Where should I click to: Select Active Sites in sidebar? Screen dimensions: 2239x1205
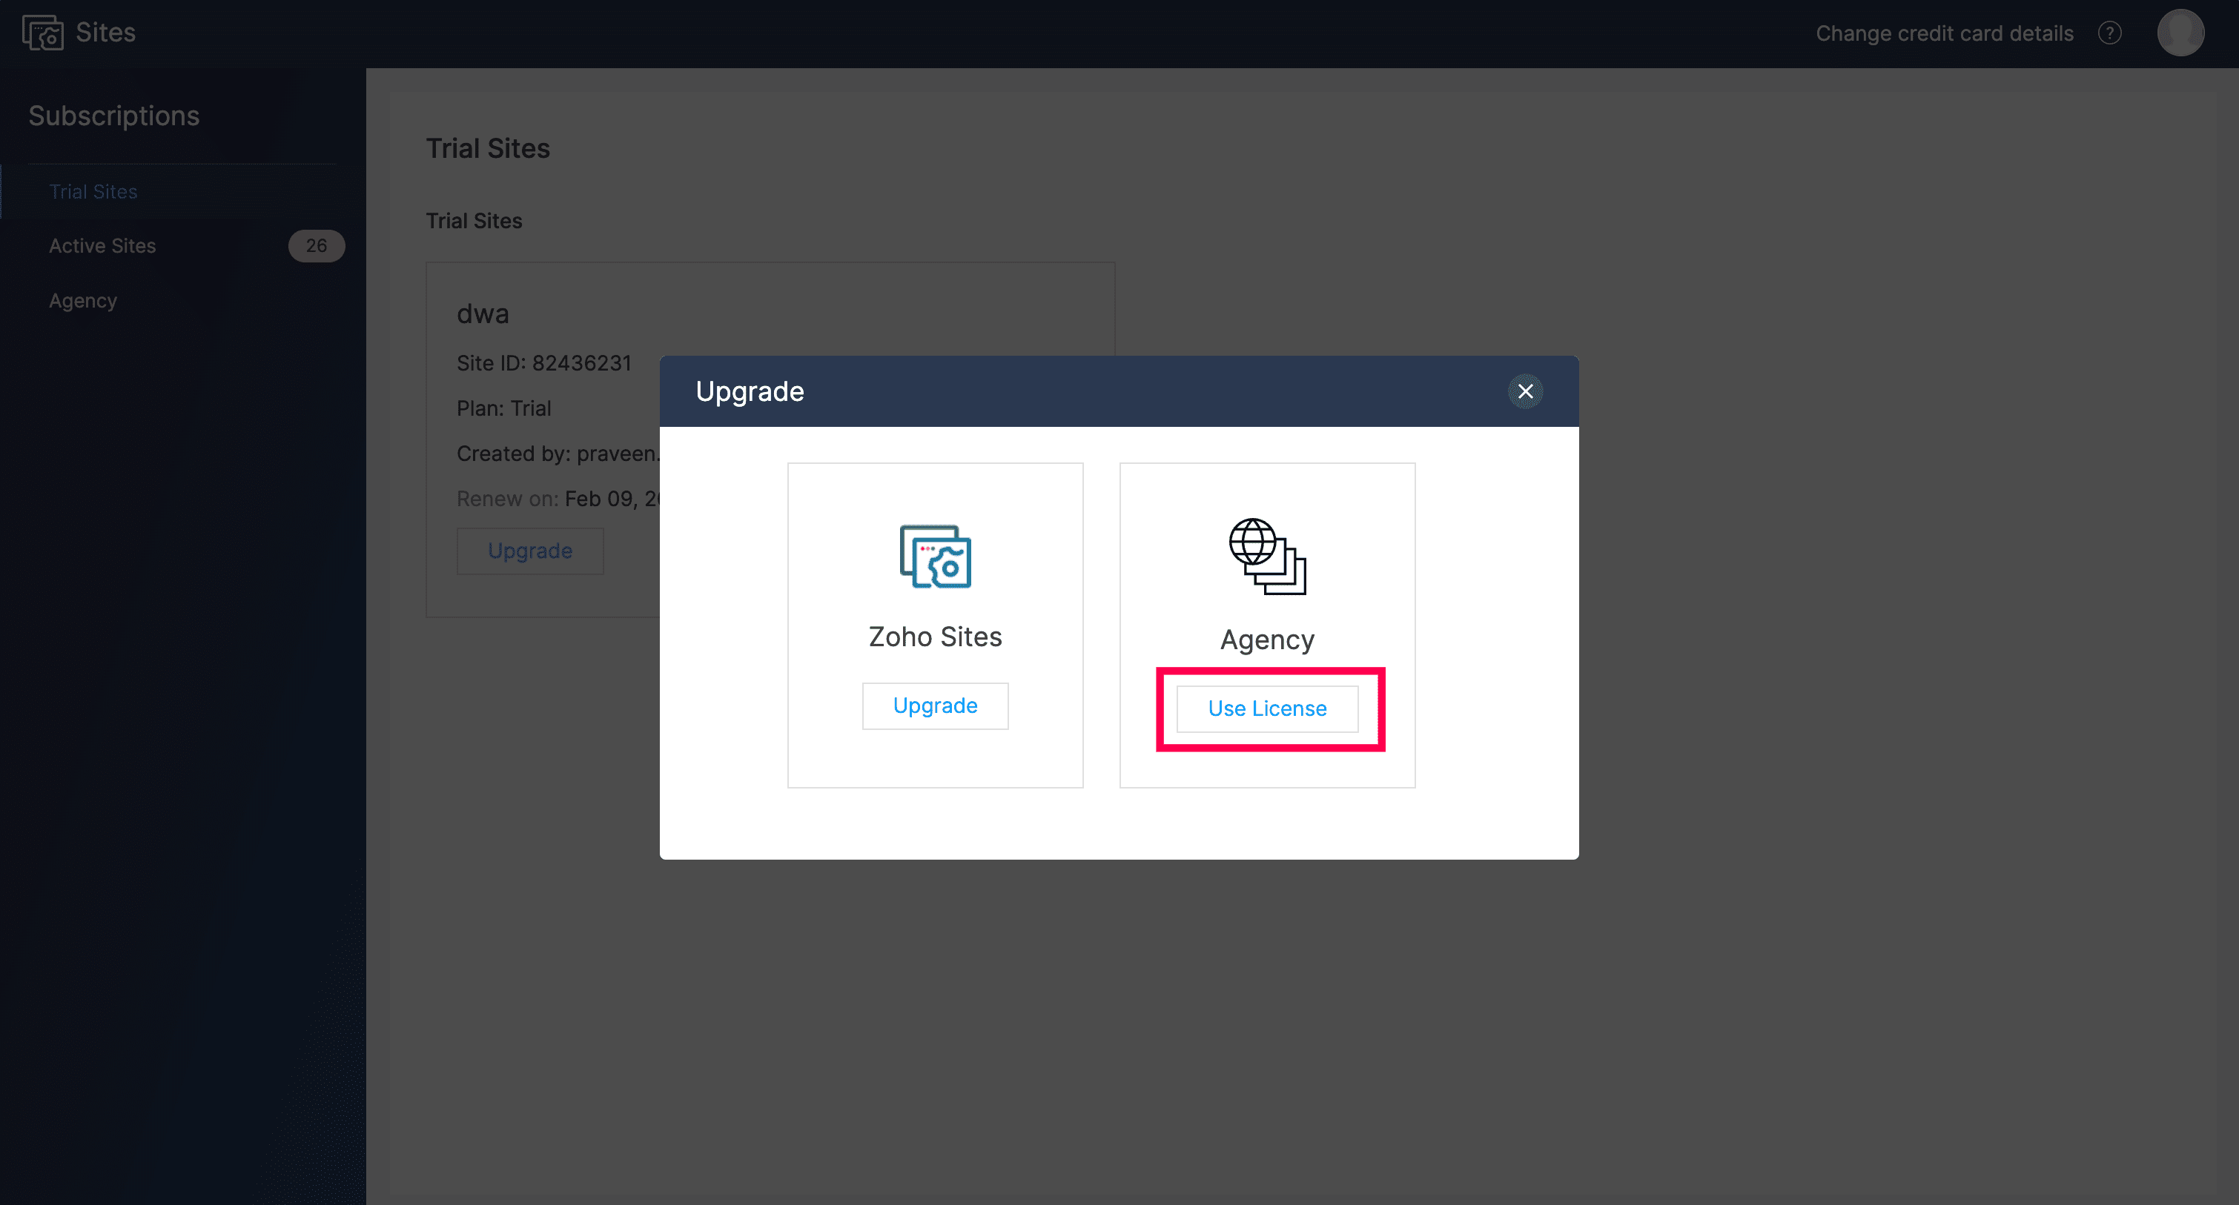[102, 246]
